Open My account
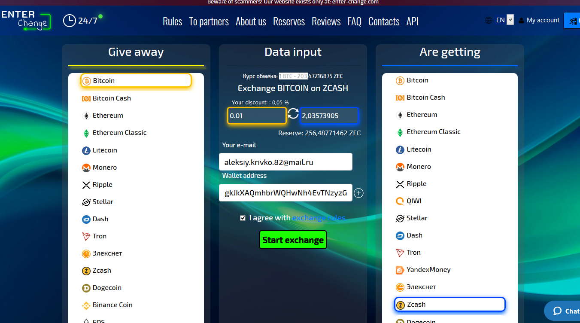The width and height of the screenshot is (580, 323). (x=543, y=20)
